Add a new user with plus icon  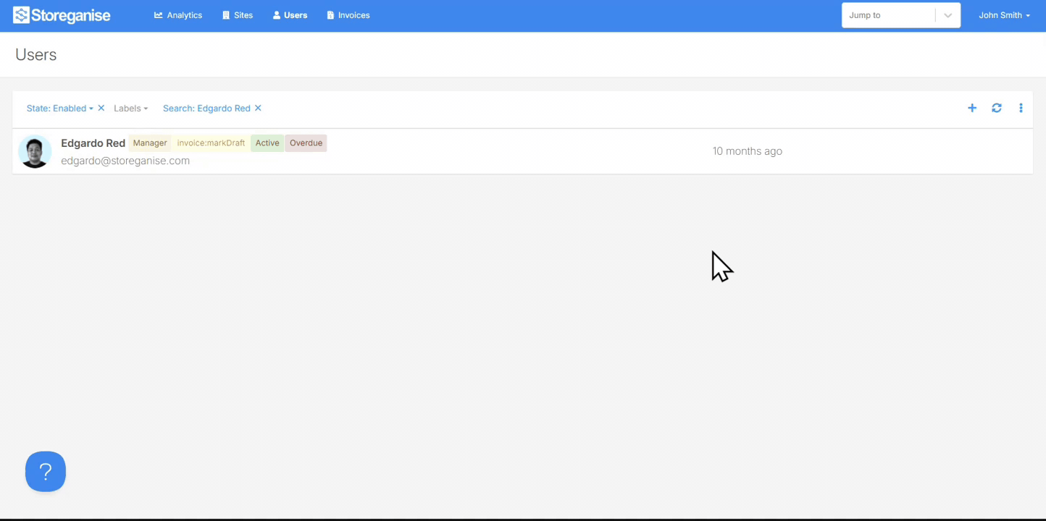pyautogui.click(x=972, y=108)
